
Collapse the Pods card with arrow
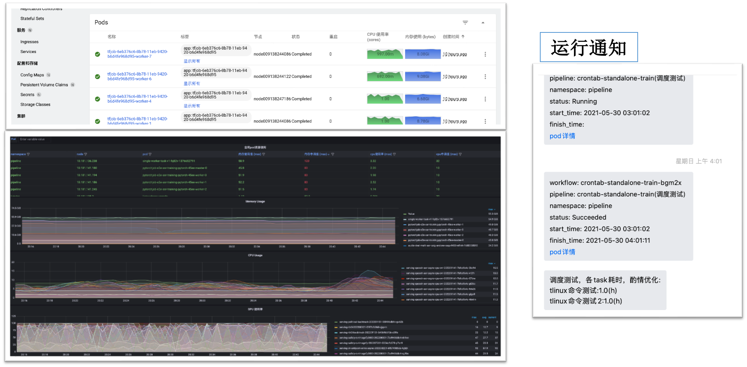click(x=483, y=23)
